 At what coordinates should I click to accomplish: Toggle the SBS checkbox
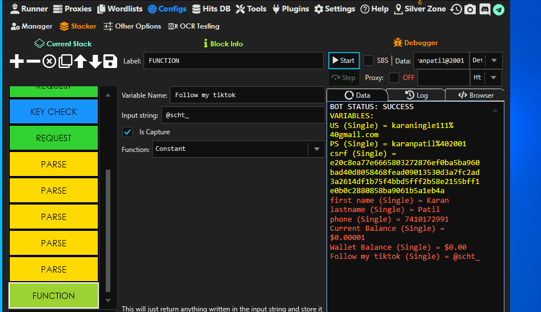[369, 61]
